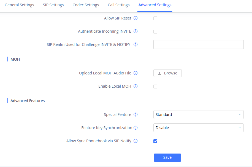The image size is (252, 167).
Task: Enable the Allow SIP Reset checkbox
Action: (x=155, y=18)
